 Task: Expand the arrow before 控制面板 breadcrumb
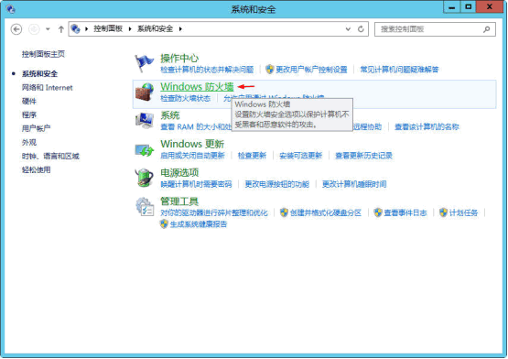tap(87, 29)
